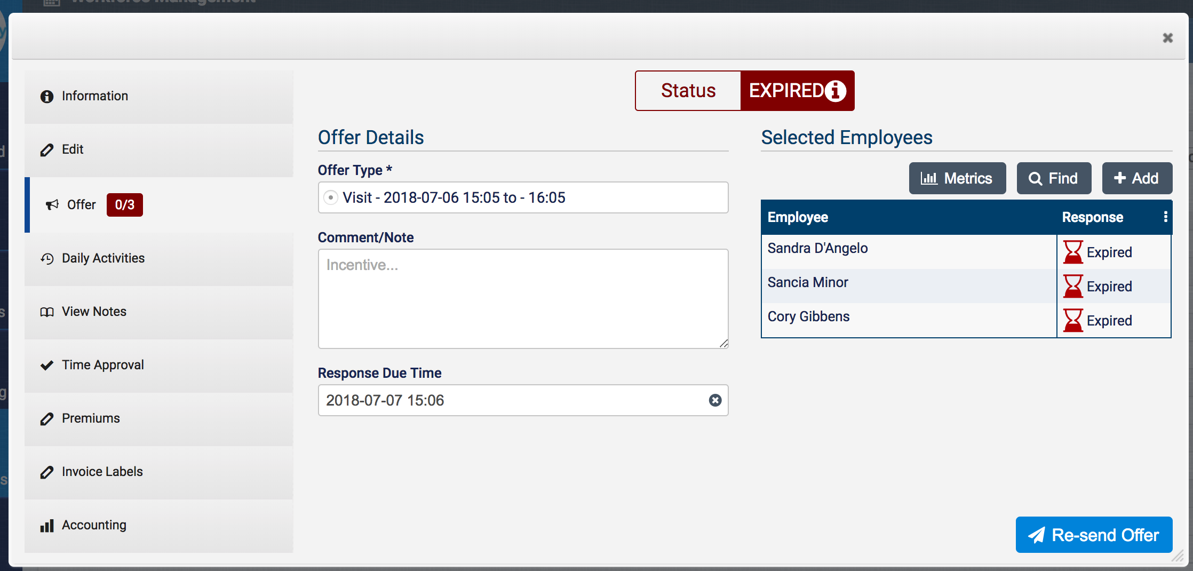
Task: Add an employee with the Add button
Action: (1137, 178)
